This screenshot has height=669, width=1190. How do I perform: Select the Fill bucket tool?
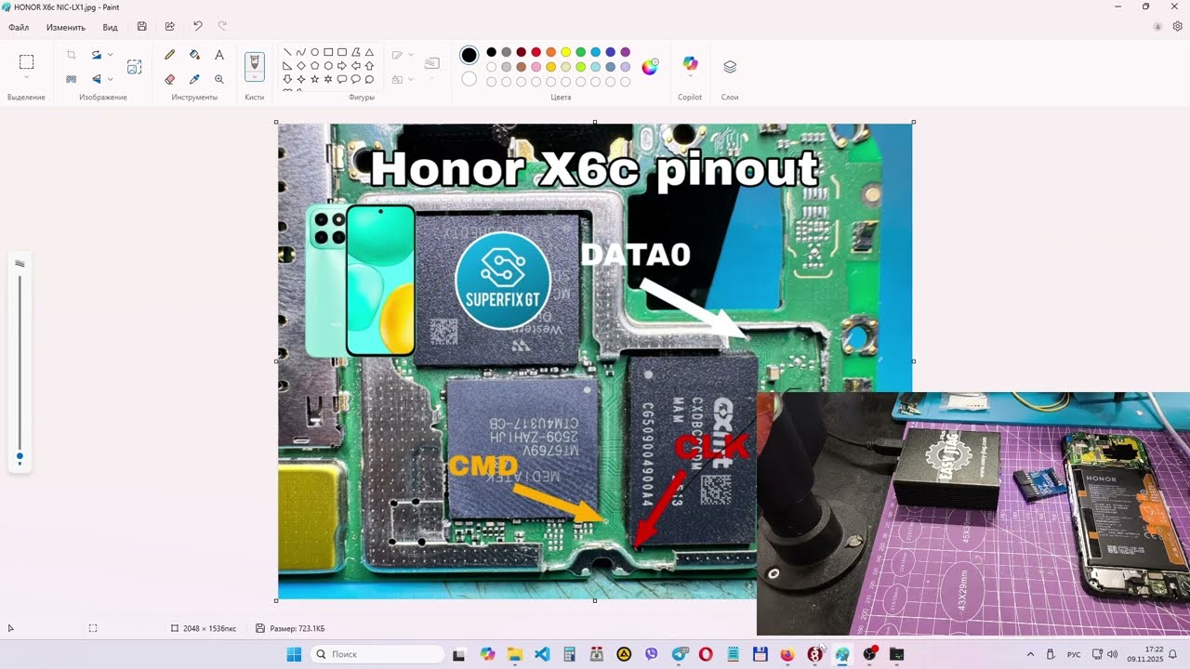coord(194,55)
